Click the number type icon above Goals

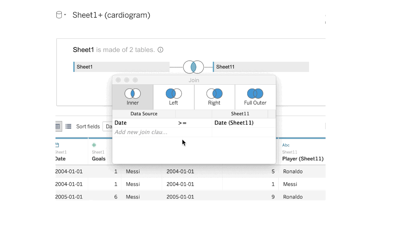coord(94,145)
